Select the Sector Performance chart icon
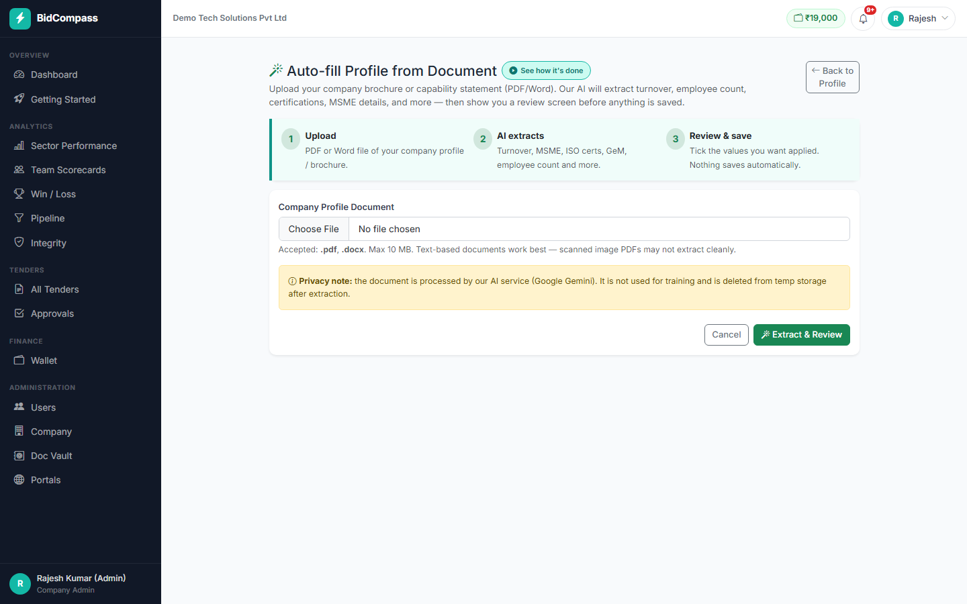The height and width of the screenshot is (604, 967). 19,146
